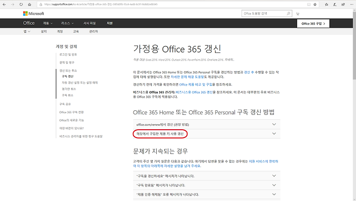This screenshot has width=356, height=201.
Task: Click the 가정용 Office 365 갱신 title
Action: pos(177,49)
